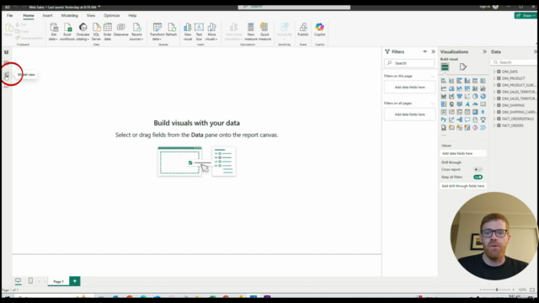
Task: Create a Quick measure
Action: (x=264, y=32)
